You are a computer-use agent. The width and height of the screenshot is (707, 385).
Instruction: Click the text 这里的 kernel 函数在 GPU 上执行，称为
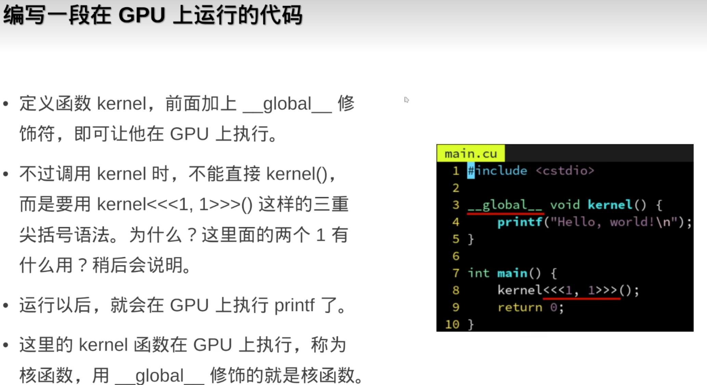click(183, 345)
